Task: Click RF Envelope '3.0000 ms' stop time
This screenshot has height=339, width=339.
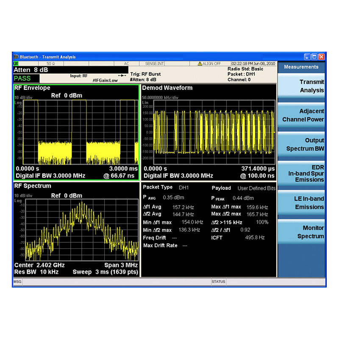Action: 123,168
